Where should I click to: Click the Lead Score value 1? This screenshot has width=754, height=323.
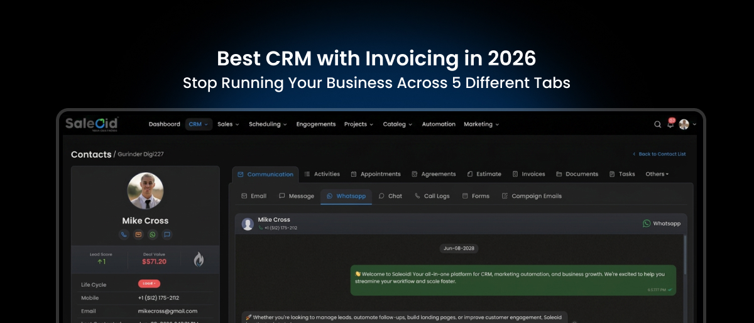101,261
